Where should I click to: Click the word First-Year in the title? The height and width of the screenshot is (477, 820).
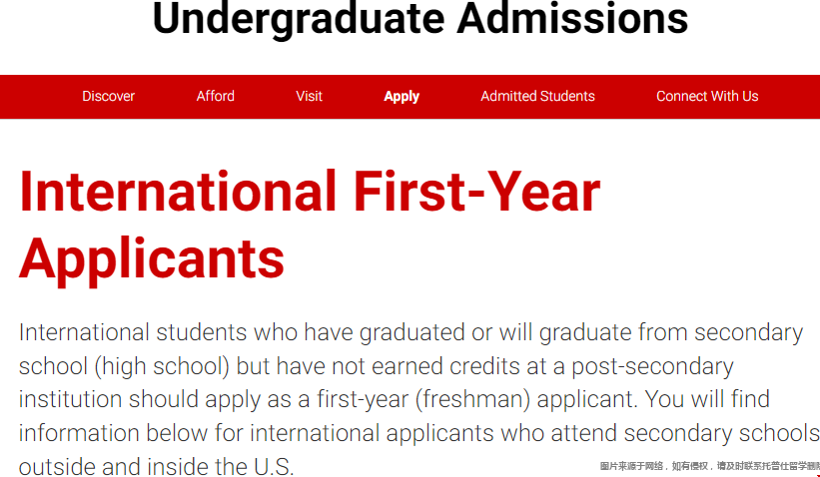(x=477, y=192)
